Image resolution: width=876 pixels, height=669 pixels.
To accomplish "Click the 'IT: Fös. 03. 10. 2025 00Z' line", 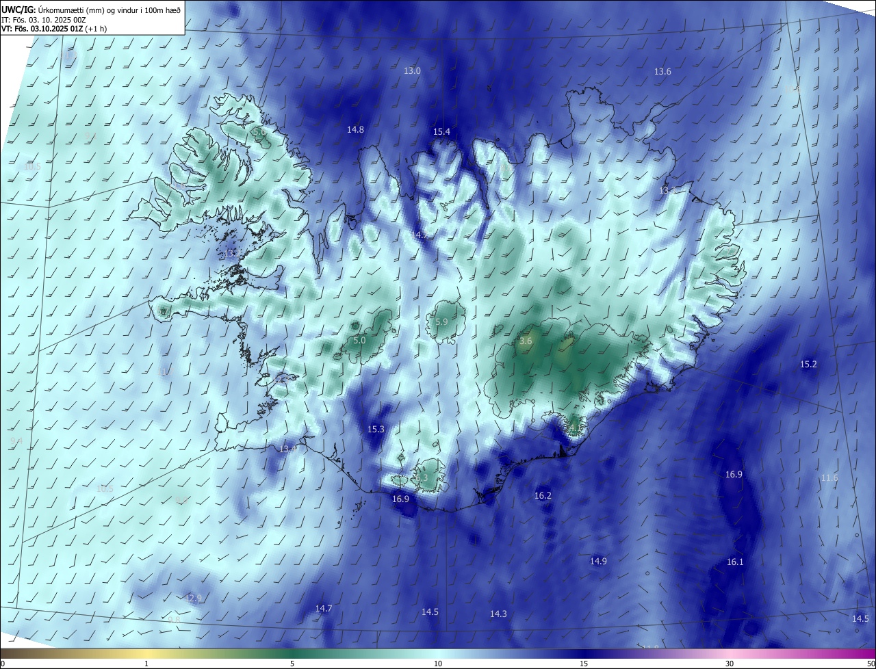I will (44, 20).
